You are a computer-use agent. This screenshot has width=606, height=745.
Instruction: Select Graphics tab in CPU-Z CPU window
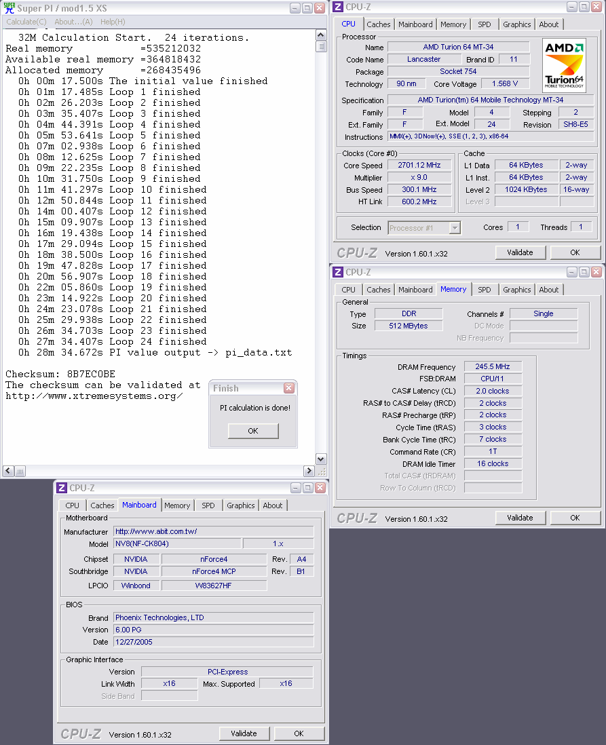point(516,24)
